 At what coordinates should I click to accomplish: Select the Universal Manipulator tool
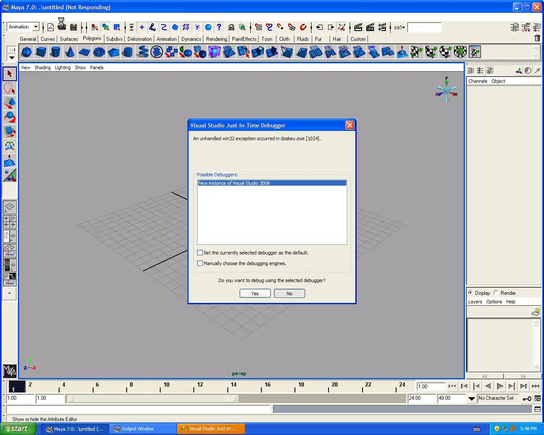(10, 146)
